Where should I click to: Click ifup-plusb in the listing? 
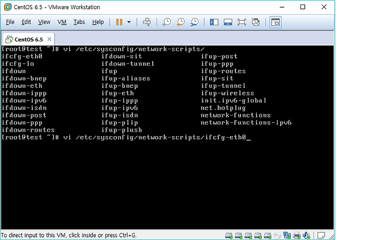click(x=122, y=130)
